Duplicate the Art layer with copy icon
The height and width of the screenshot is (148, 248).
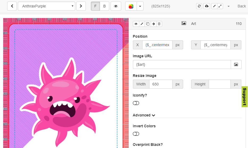148,24
